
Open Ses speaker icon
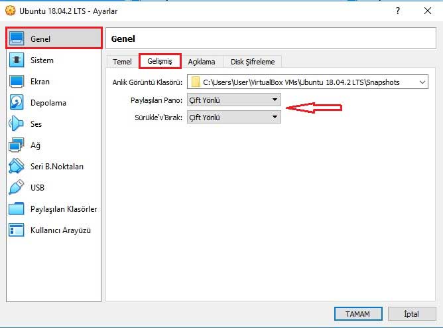point(17,124)
